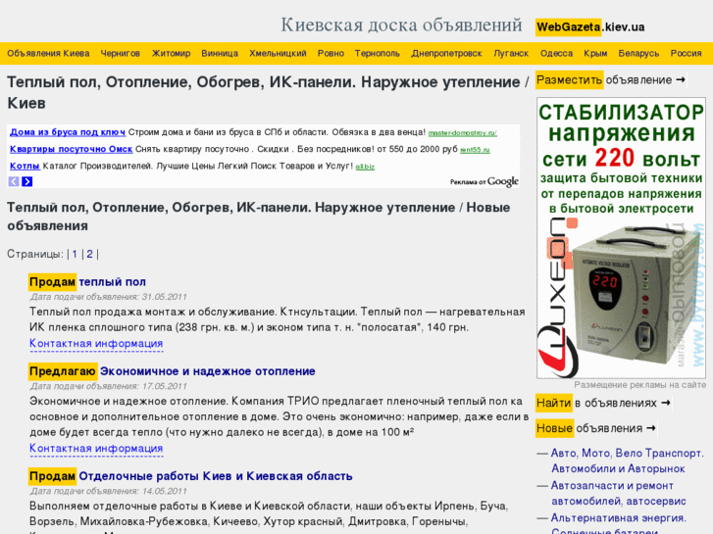This screenshot has width=713, height=534.
Task: Open Размещение рекламы на сайте link
Action: coord(639,385)
